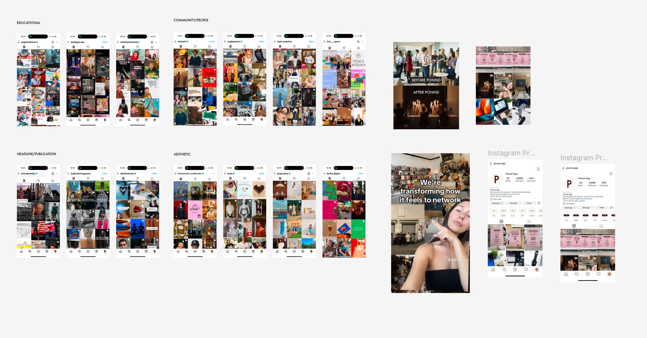Open activity by tapping the heart icon
Image resolution: width=647 pixels, height=338 pixels.
click(525, 269)
